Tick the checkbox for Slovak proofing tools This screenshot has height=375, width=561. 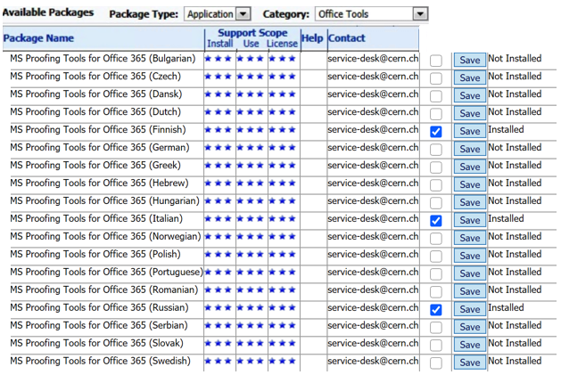[436, 346]
